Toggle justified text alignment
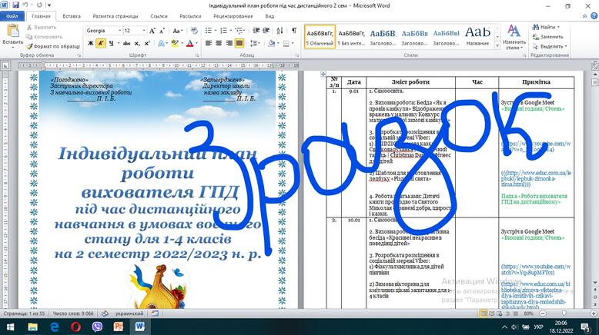Viewport: 599px width, 335px height. pos(239,44)
